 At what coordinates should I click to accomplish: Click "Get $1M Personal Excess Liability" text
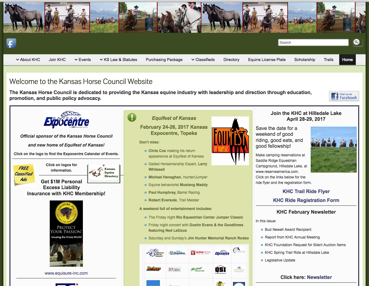click(x=61, y=185)
